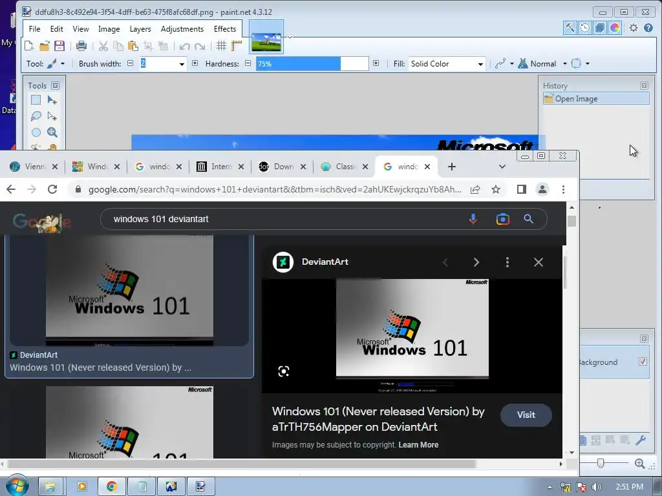Expand the image list chevron beside thumbnail

pos(290,37)
